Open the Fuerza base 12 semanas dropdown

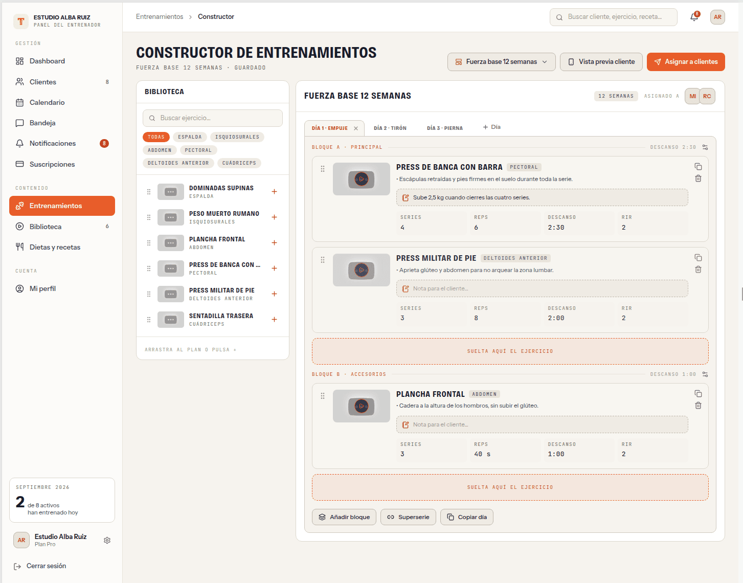(x=502, y=62)
